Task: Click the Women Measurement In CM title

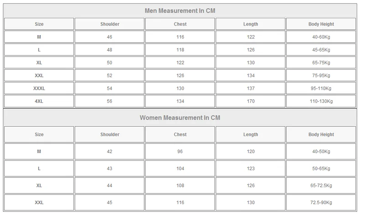Action: 180,118
